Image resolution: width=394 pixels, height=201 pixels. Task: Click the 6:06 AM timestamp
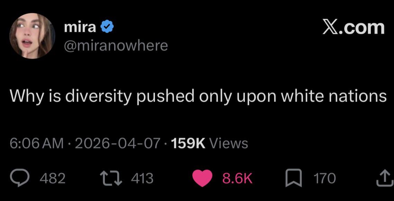coord(37,143)
